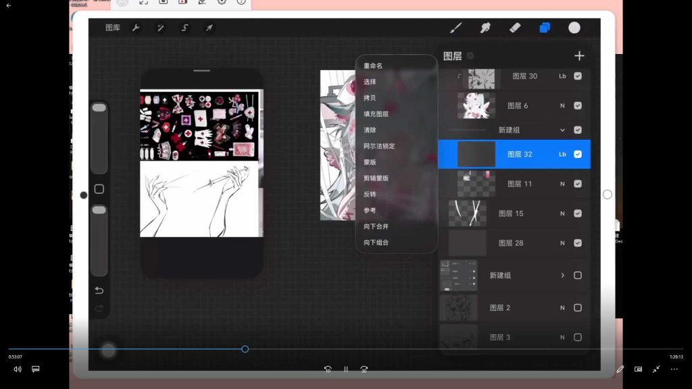Add a new layer with plus icon
The height and width of the screenshot is (389, 692).
[x=579, y=55]
